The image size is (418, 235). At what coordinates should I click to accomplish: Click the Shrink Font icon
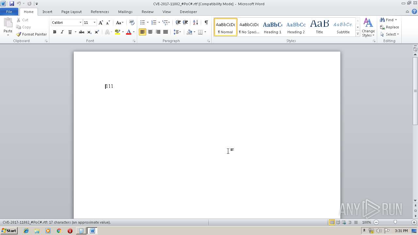pos(108,23)
